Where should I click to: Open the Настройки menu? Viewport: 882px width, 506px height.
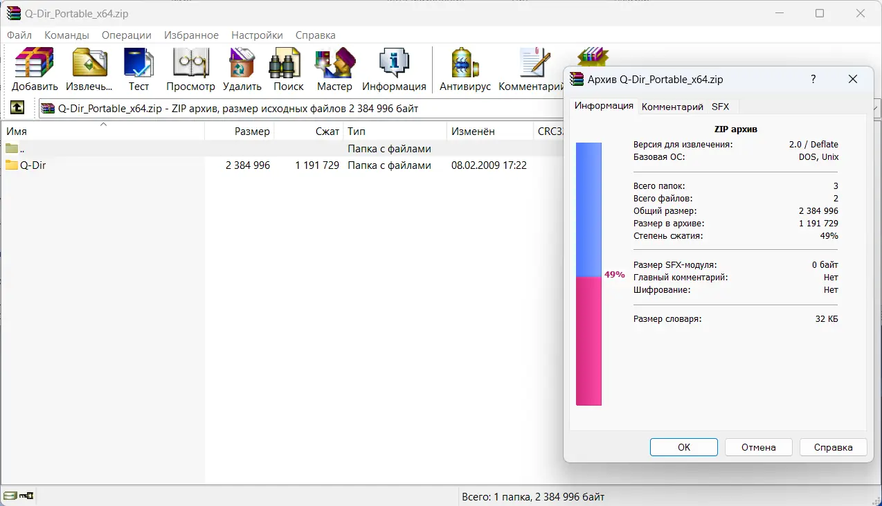point(257,35)
